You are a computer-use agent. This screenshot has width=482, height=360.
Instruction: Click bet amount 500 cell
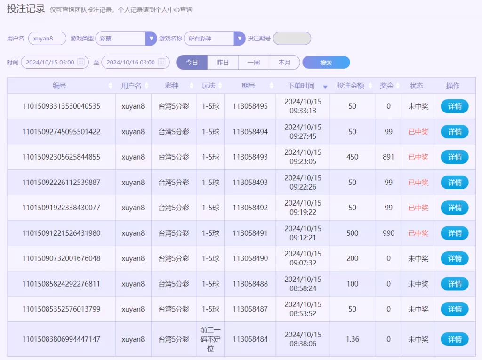353,233
